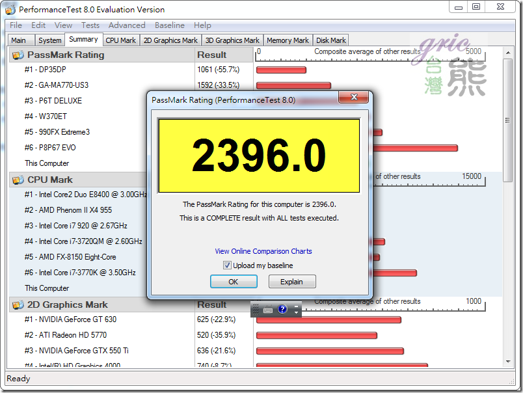Click the red bar for DP35DP

(x=281, y=70)
